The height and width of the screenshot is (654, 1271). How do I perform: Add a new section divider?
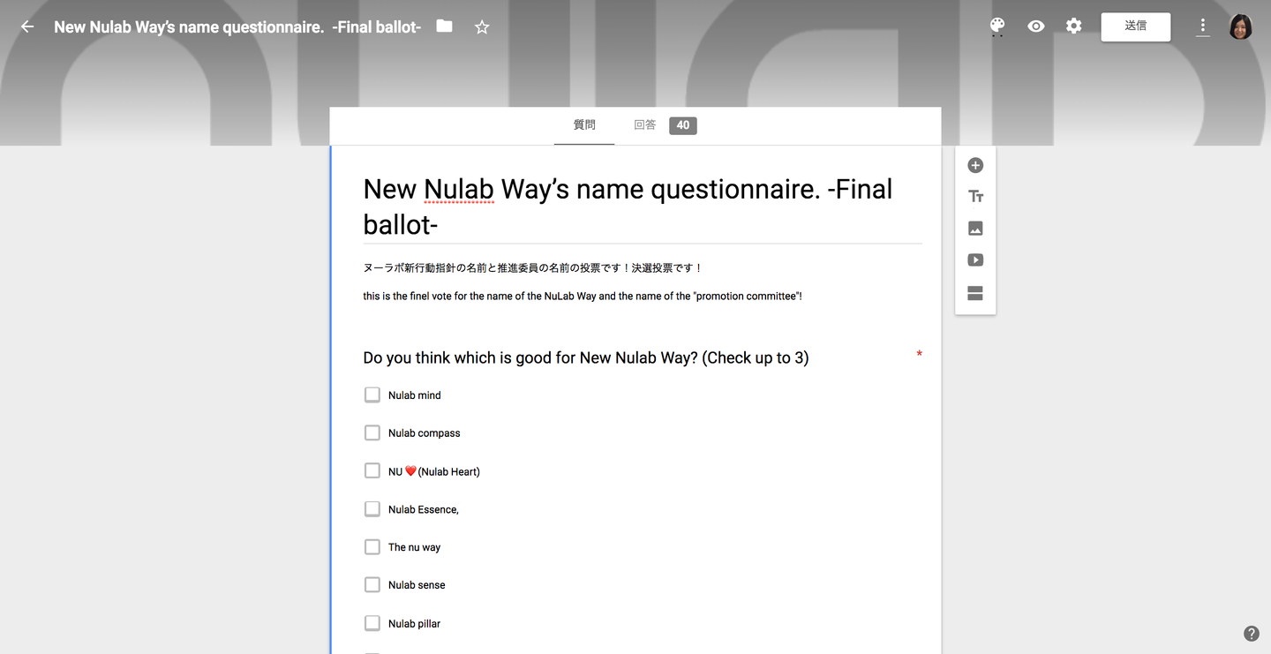(x=975, y=293)
